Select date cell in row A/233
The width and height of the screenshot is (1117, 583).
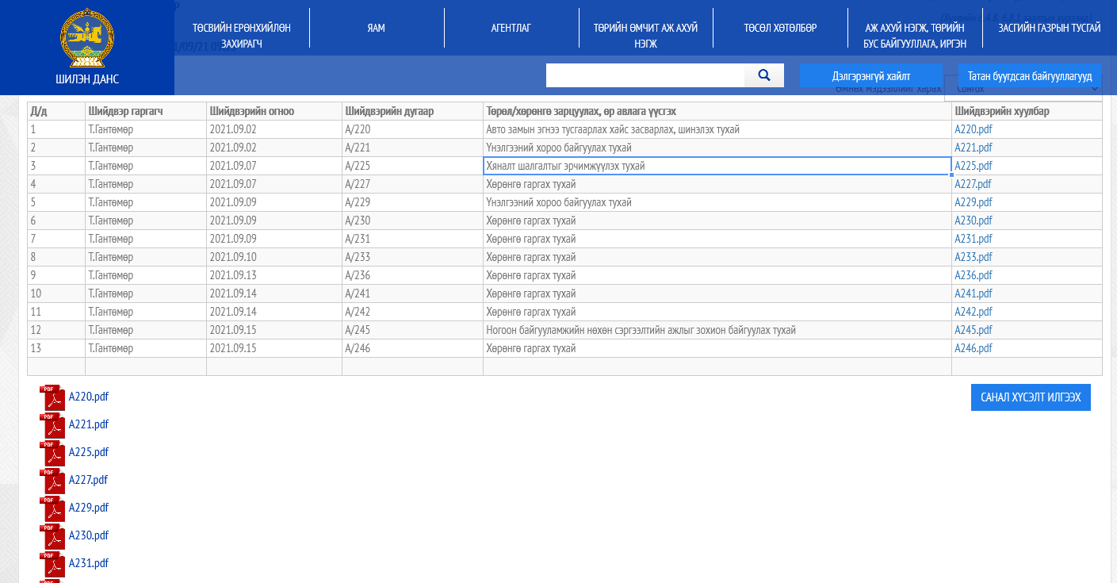pyautogui.click(x=274, y=257)
